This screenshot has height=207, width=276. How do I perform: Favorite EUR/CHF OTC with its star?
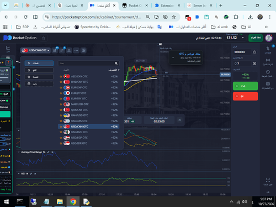coord(61,88)
